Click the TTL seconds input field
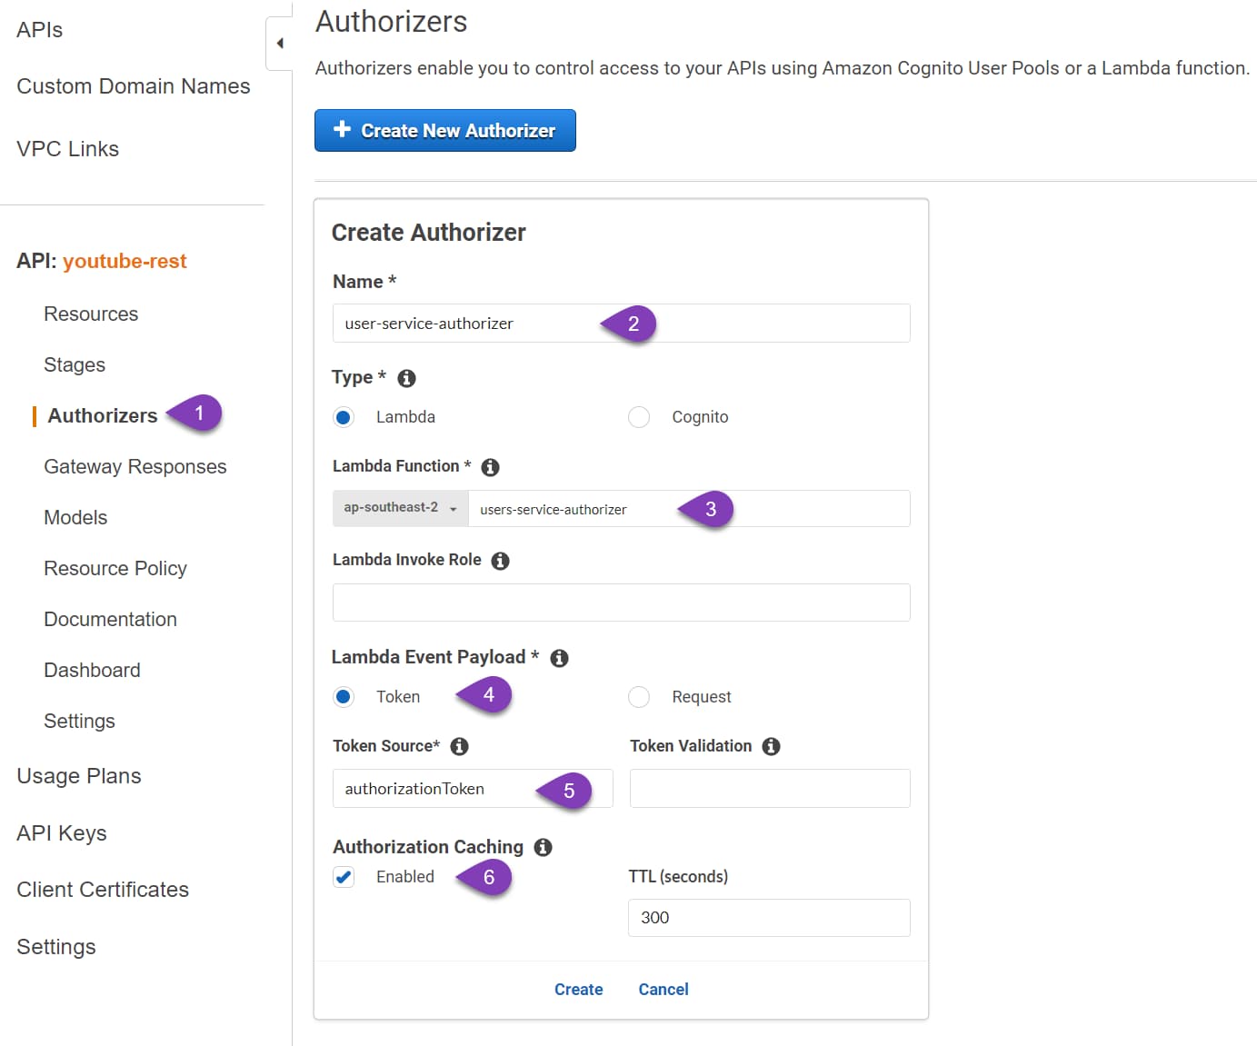Screen dimensions: 1257x1046 click(769, 918)
